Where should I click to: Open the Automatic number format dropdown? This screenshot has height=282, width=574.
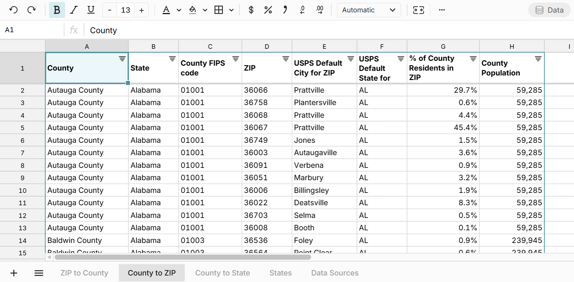click(x=369, y=10)
